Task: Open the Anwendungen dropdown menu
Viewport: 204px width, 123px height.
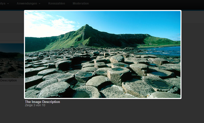Action: tap(27, 4)
